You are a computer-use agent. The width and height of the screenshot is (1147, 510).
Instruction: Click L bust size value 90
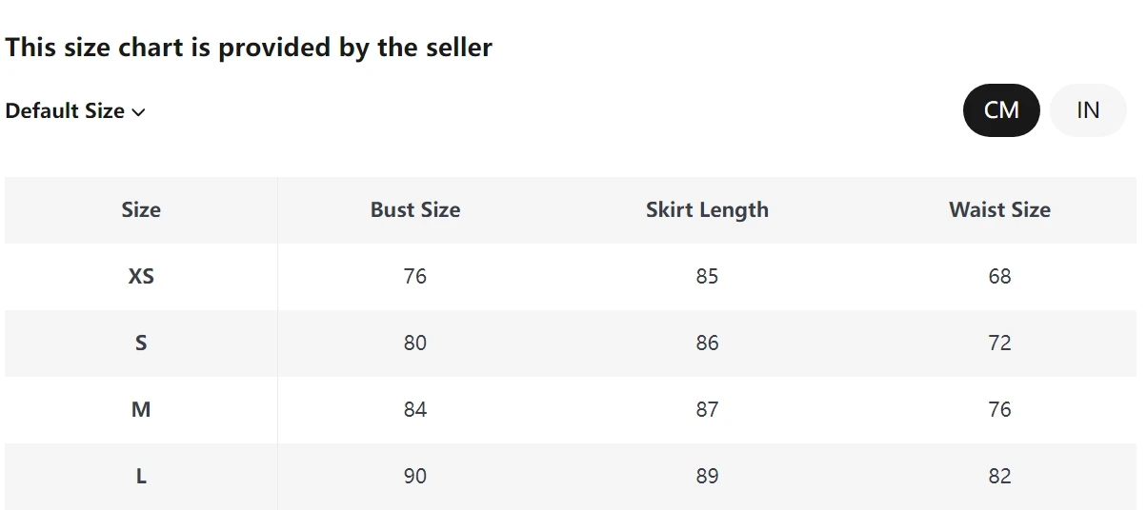coord(415,477)
